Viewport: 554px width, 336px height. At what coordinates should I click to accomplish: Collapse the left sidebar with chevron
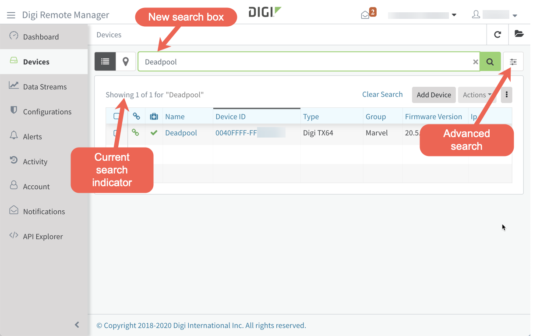click(x=77, y=325)
